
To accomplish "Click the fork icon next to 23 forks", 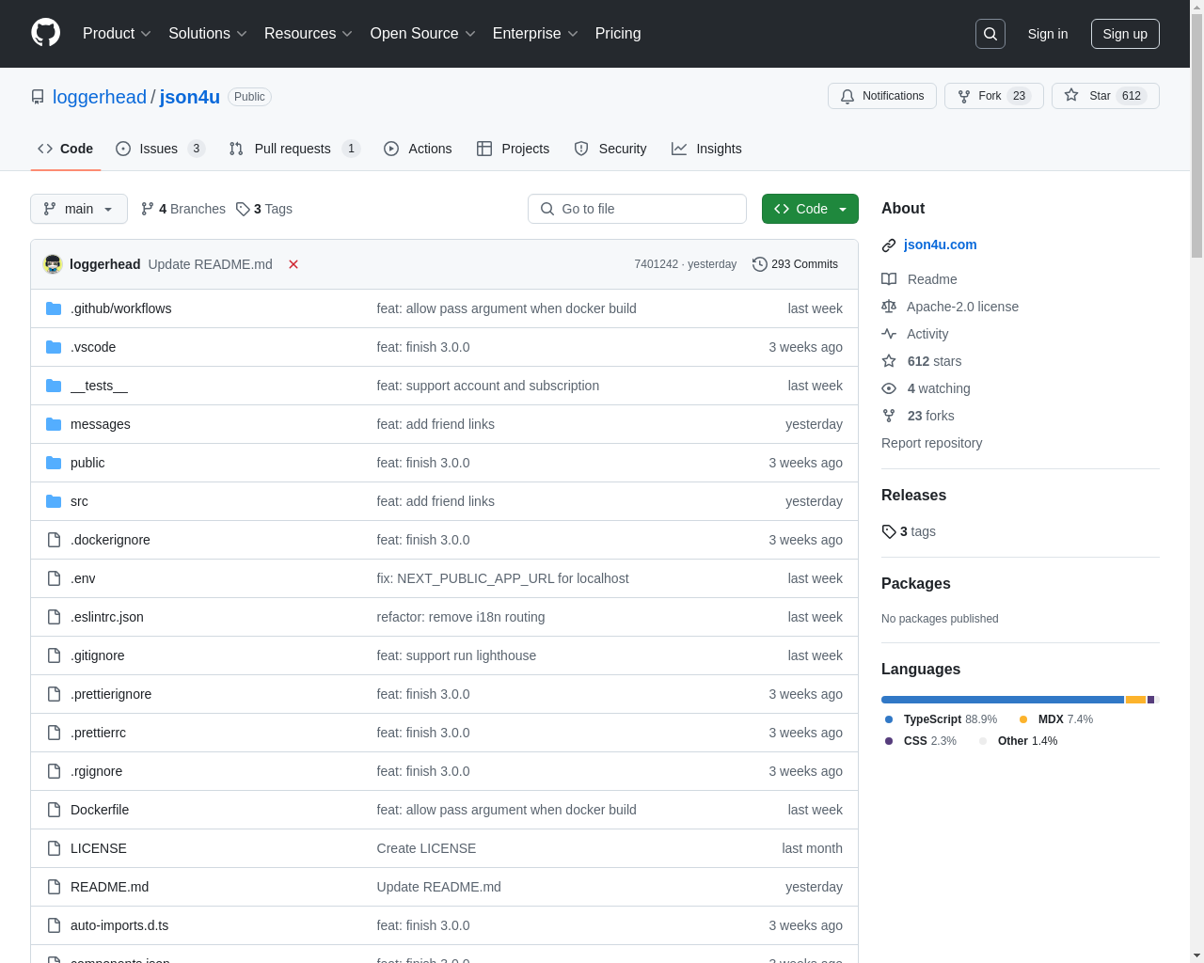I will click(889, 416).
